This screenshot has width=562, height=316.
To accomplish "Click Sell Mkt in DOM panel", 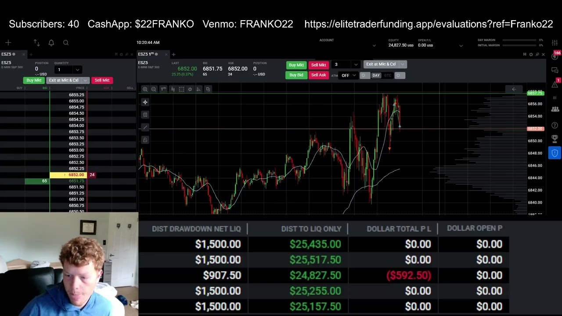I will tap(102, 80).
